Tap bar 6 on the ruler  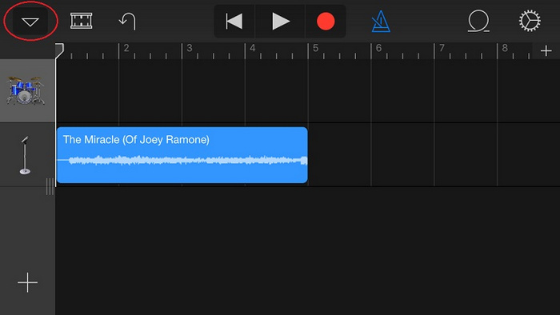coord(378,48)
